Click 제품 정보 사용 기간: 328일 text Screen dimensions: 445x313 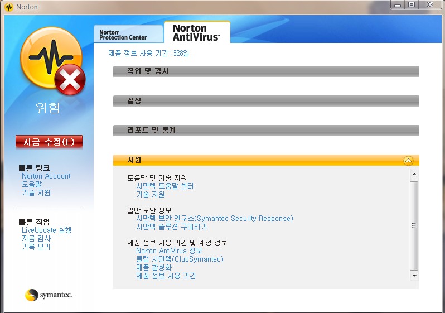[x=149, y=53]
